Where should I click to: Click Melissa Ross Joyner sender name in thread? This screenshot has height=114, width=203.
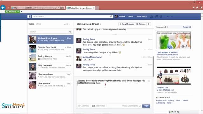[x=92, y=57]
